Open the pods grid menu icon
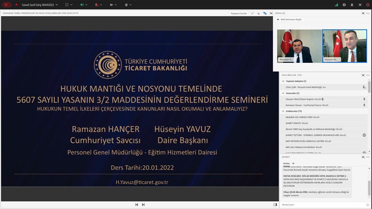This screenshot has width=372, height=209. (x=67, y=5)
